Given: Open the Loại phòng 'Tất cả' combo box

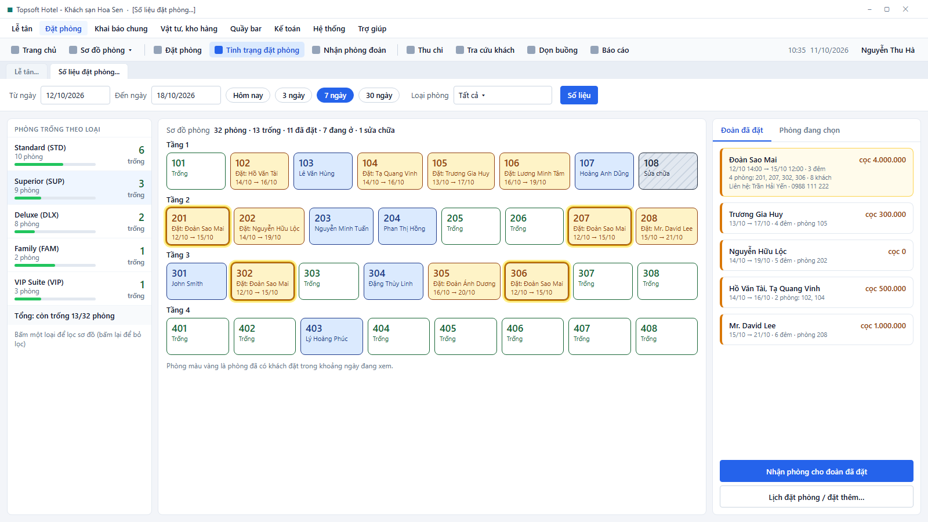Looking at the screenshot, I should (x=502, y=95).
